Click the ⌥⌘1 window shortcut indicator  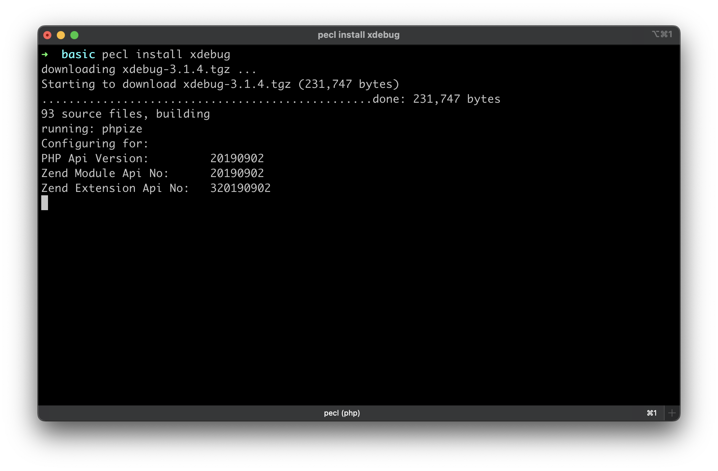[x=662, y=34]
